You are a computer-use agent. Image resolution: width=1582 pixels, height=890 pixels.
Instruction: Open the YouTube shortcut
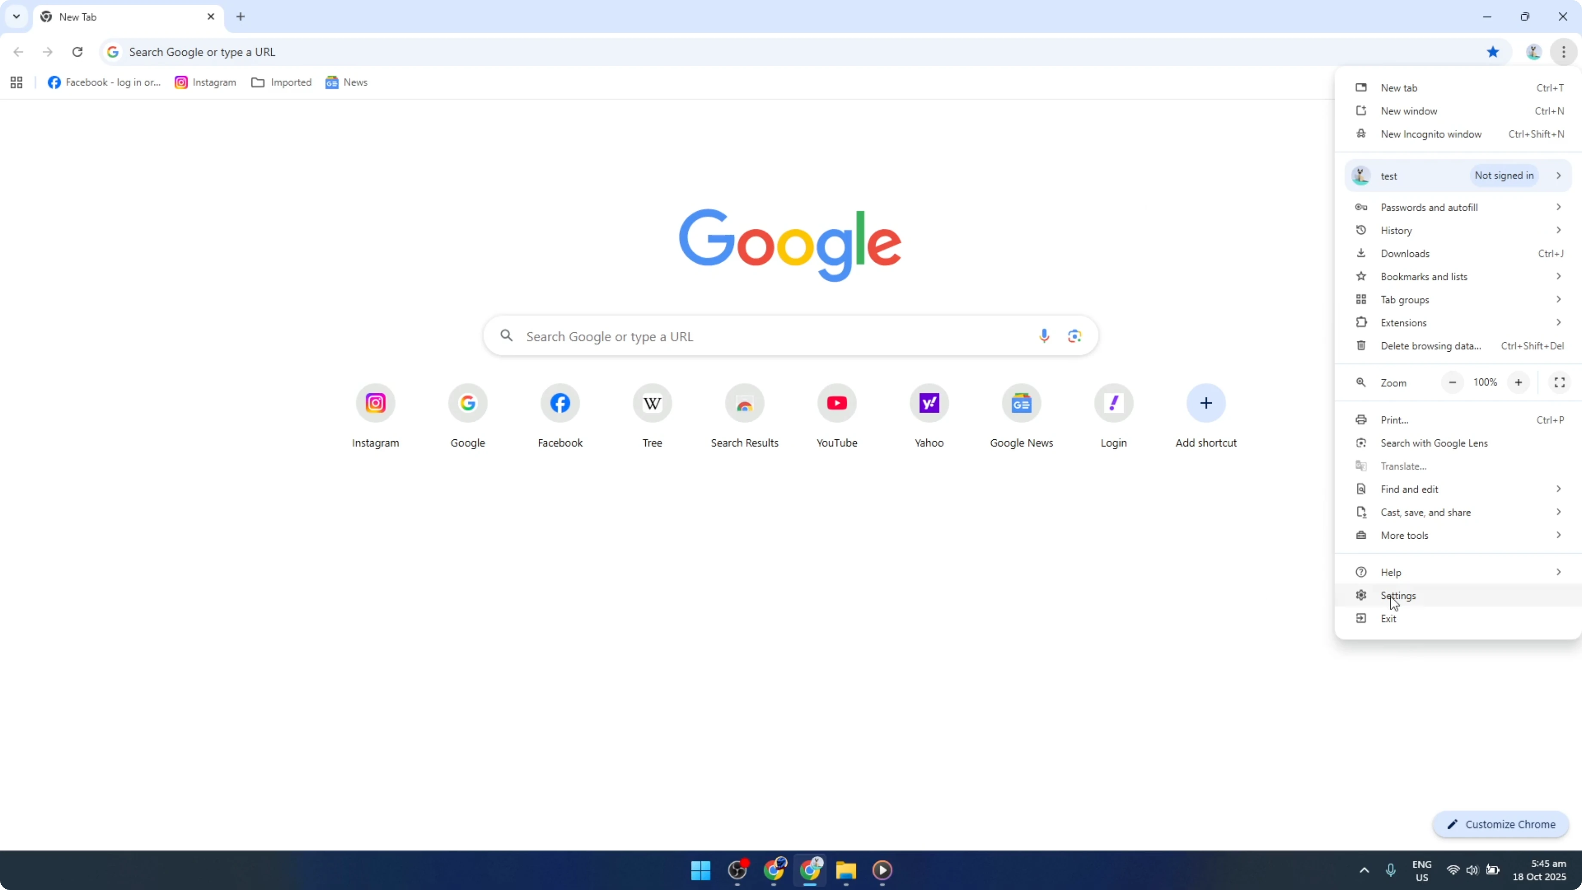click(837, 403)
